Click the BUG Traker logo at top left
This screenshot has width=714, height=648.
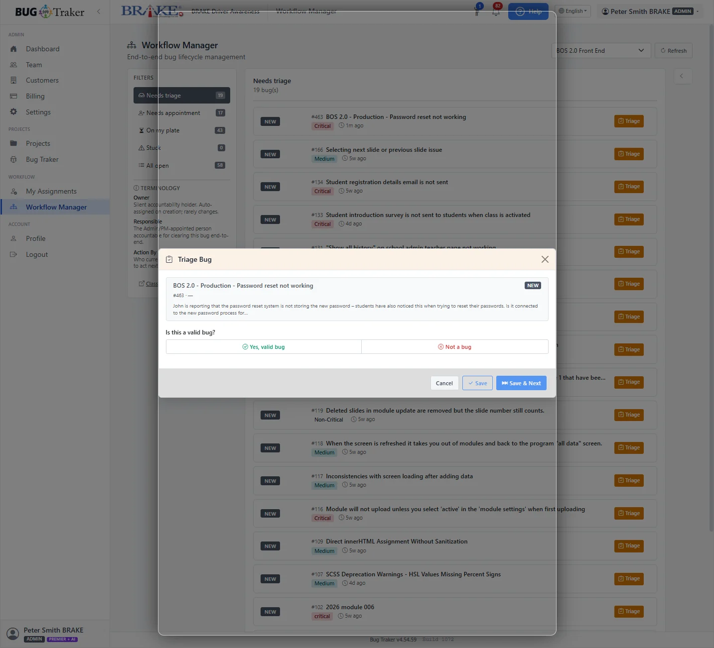click(x=50, y=11)
